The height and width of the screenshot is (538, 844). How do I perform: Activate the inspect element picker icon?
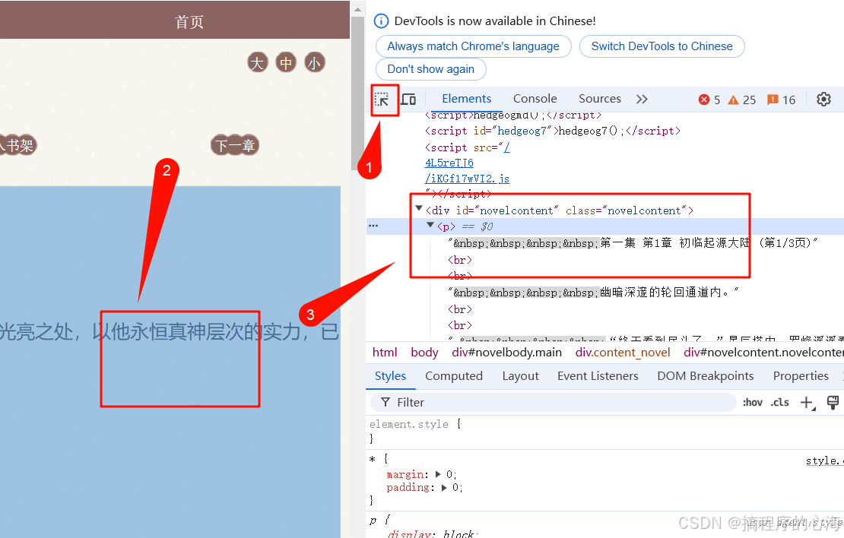(x=382, y=100)
